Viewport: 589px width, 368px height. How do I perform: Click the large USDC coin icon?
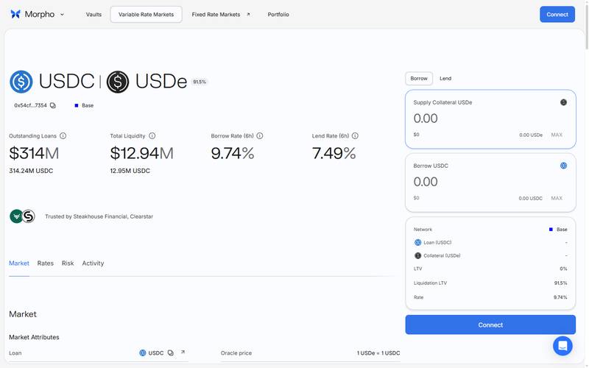tap(21, 82)
